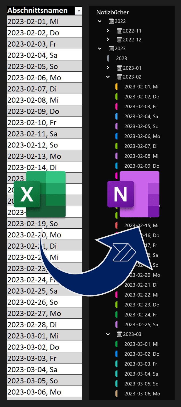Select Excel cell 2023-02-03, Fr
Screen dimensions: 181x407
click(44, 43)
